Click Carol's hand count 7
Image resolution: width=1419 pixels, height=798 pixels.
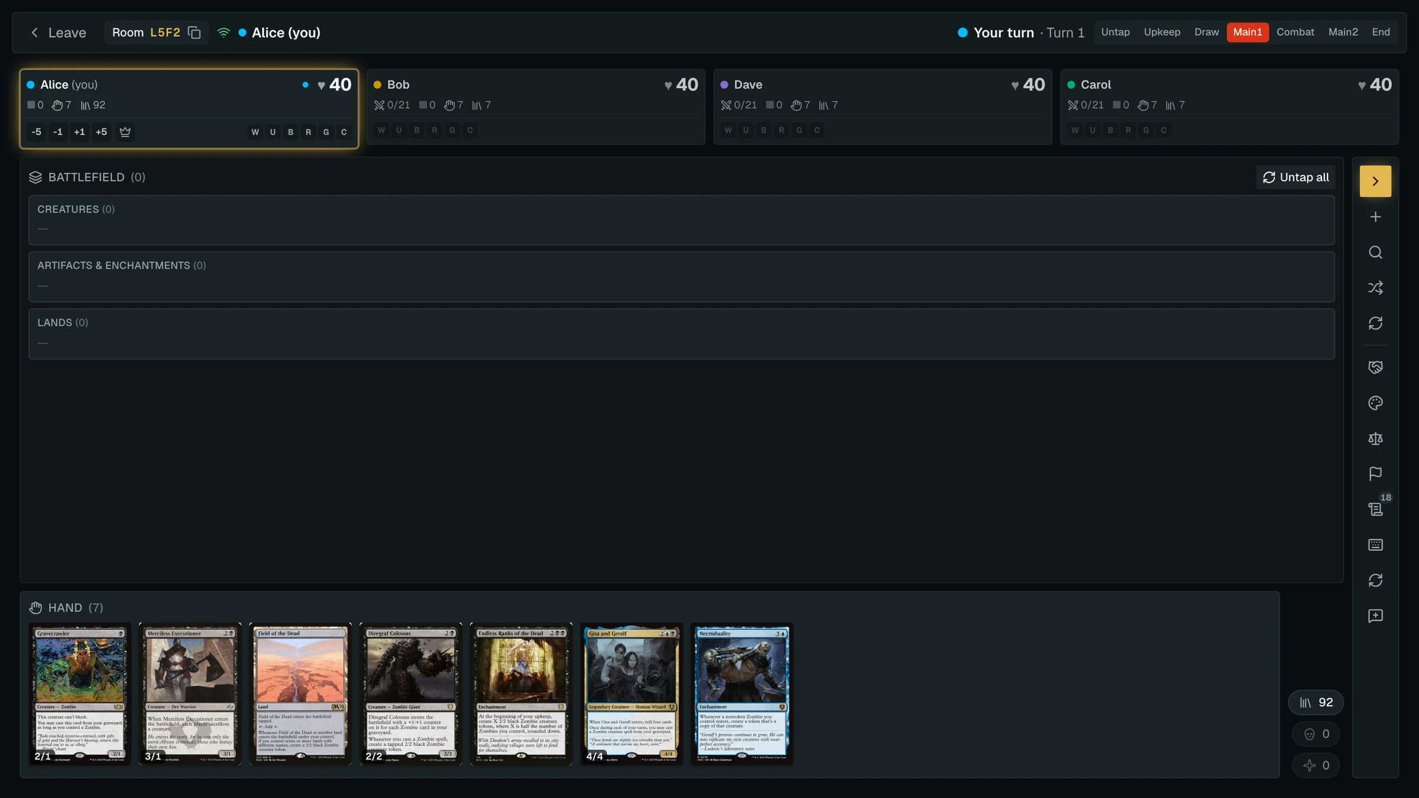point(1147,105)
